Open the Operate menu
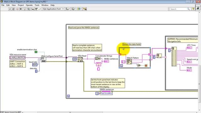 click(x=29, y=5)
